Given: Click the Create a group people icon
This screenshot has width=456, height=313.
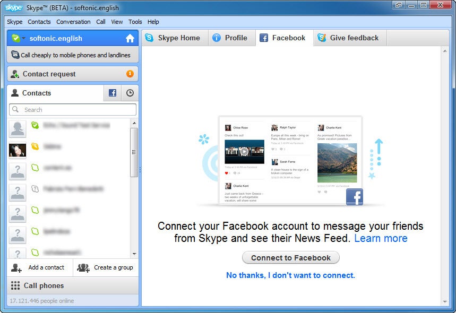Looking at the screenshot, I should (x=83, y=268).
